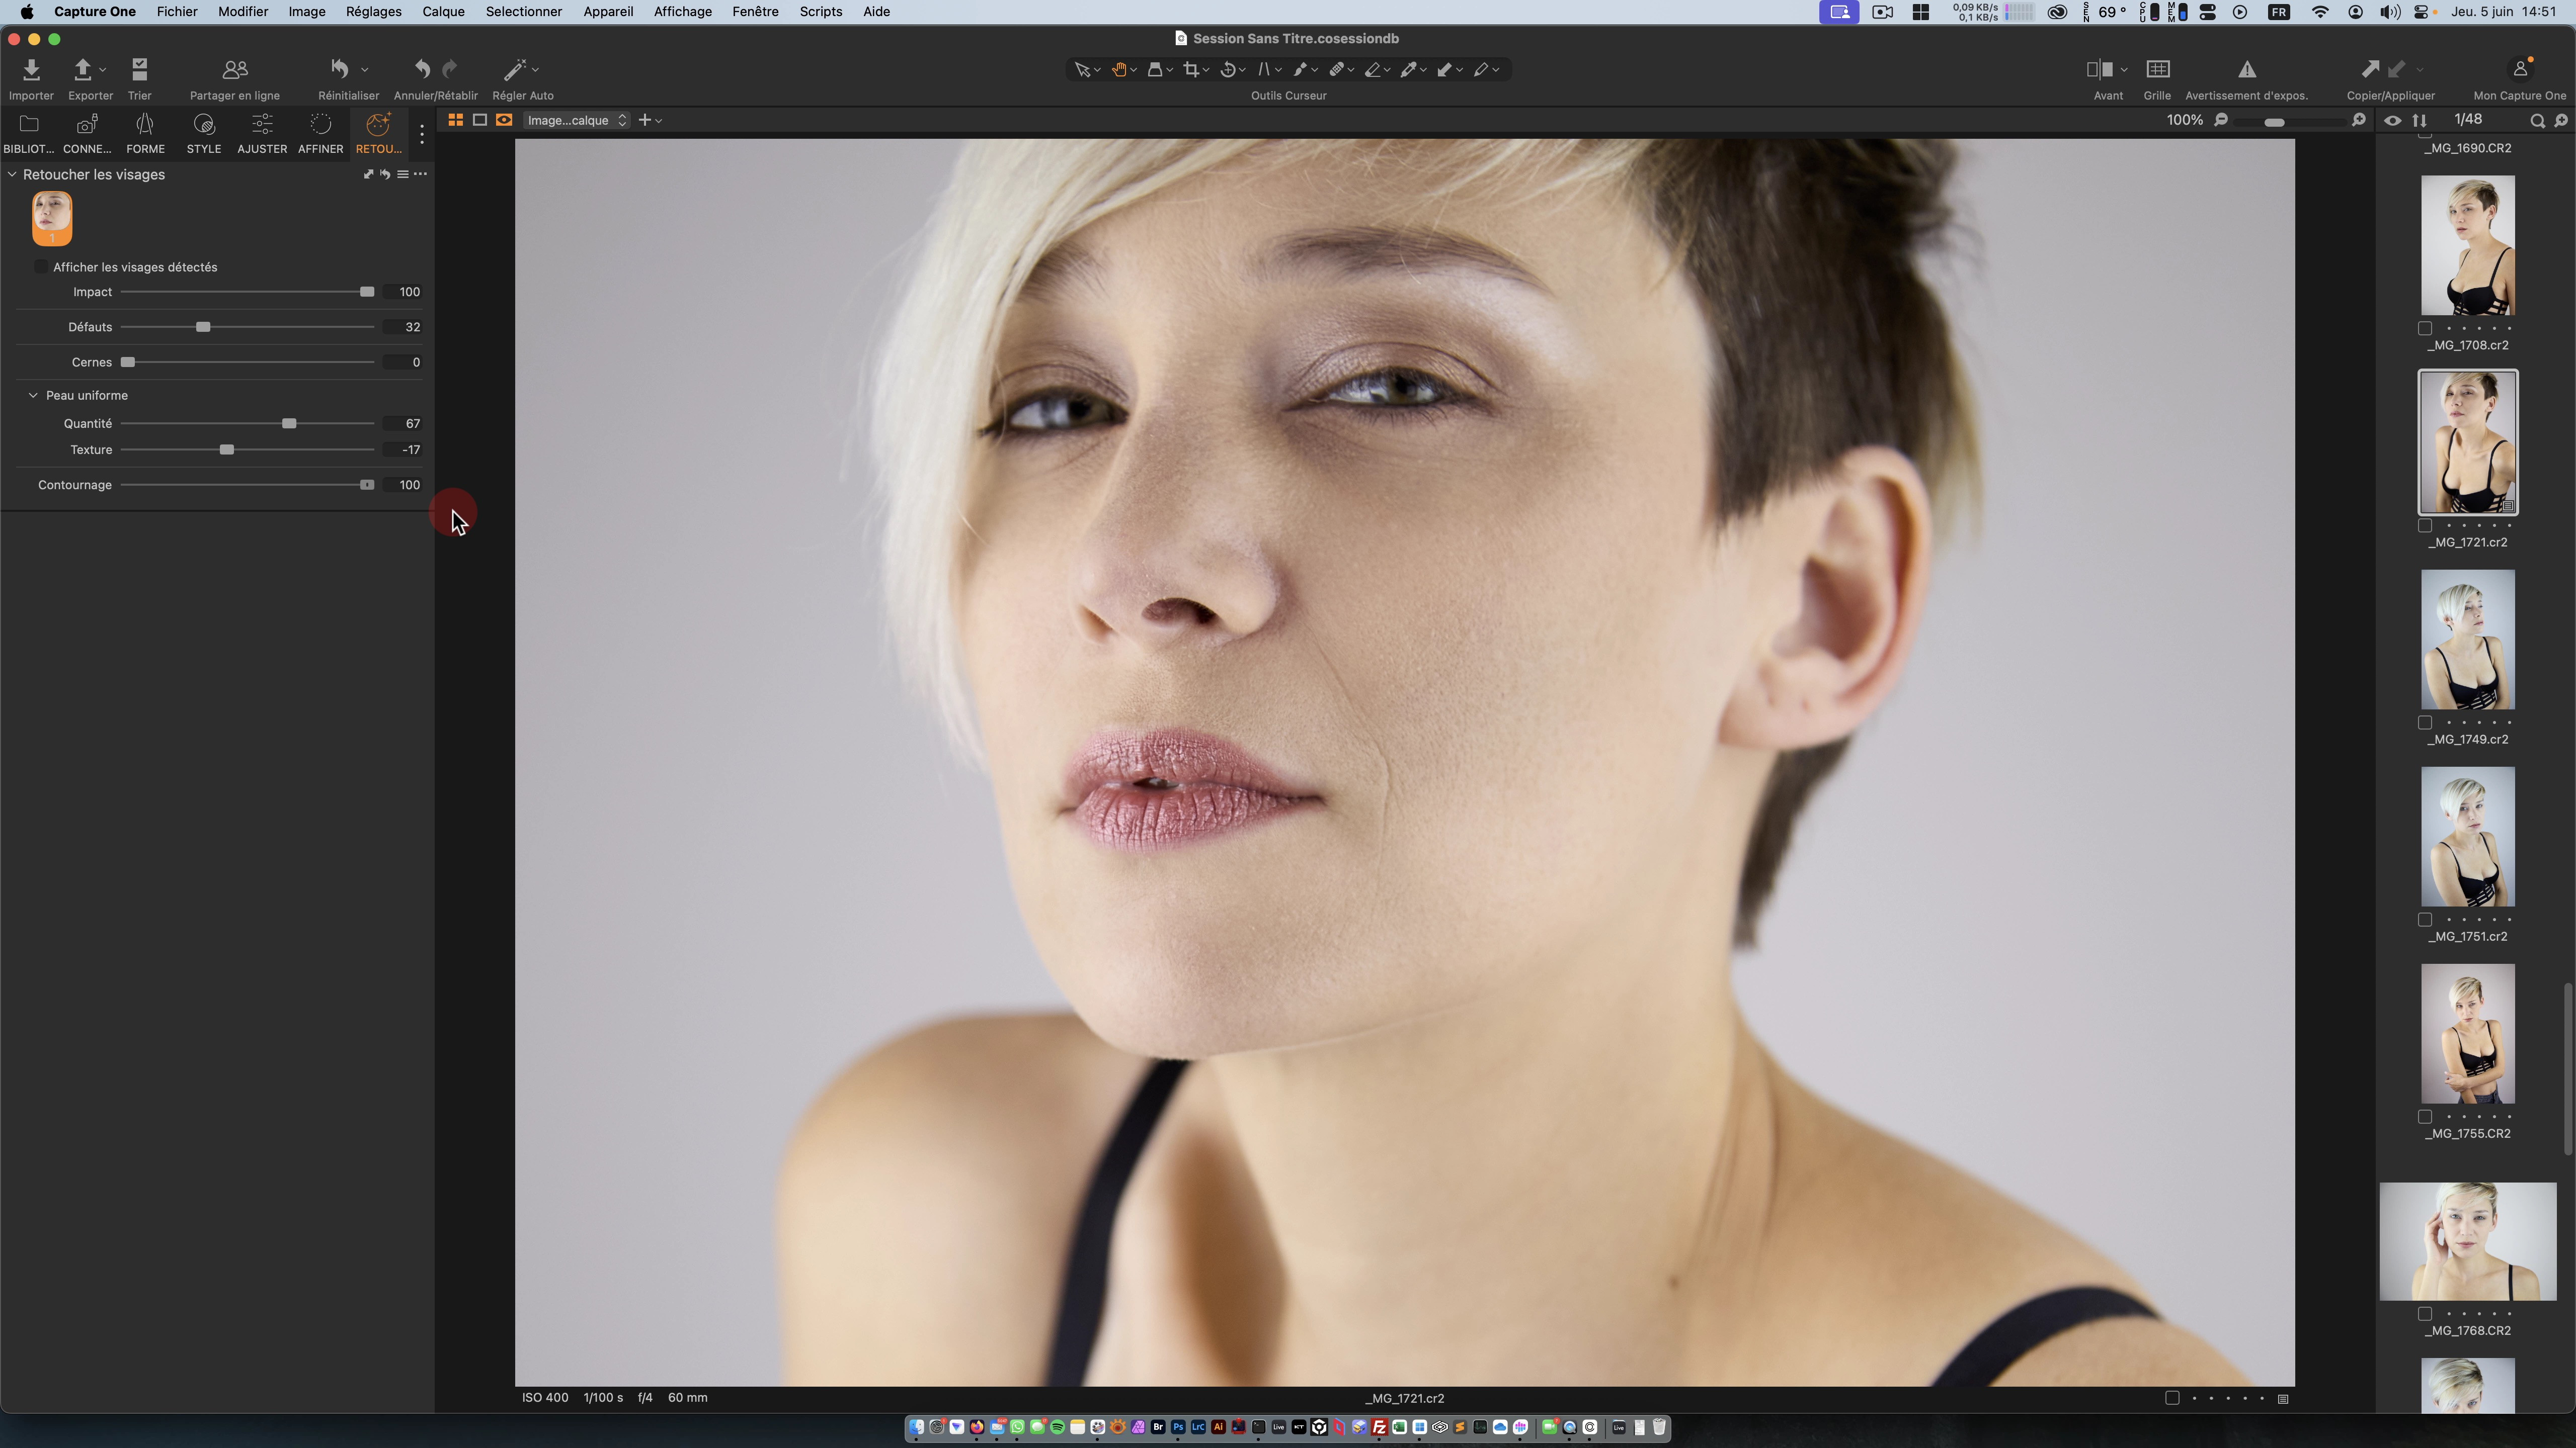Select the rotate cursor tool
Screen dimensions: 2576x1448
[x=1229, y=69]
